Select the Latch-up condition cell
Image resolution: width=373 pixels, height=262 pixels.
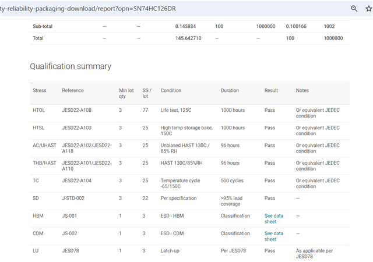(x=171, y=250)
